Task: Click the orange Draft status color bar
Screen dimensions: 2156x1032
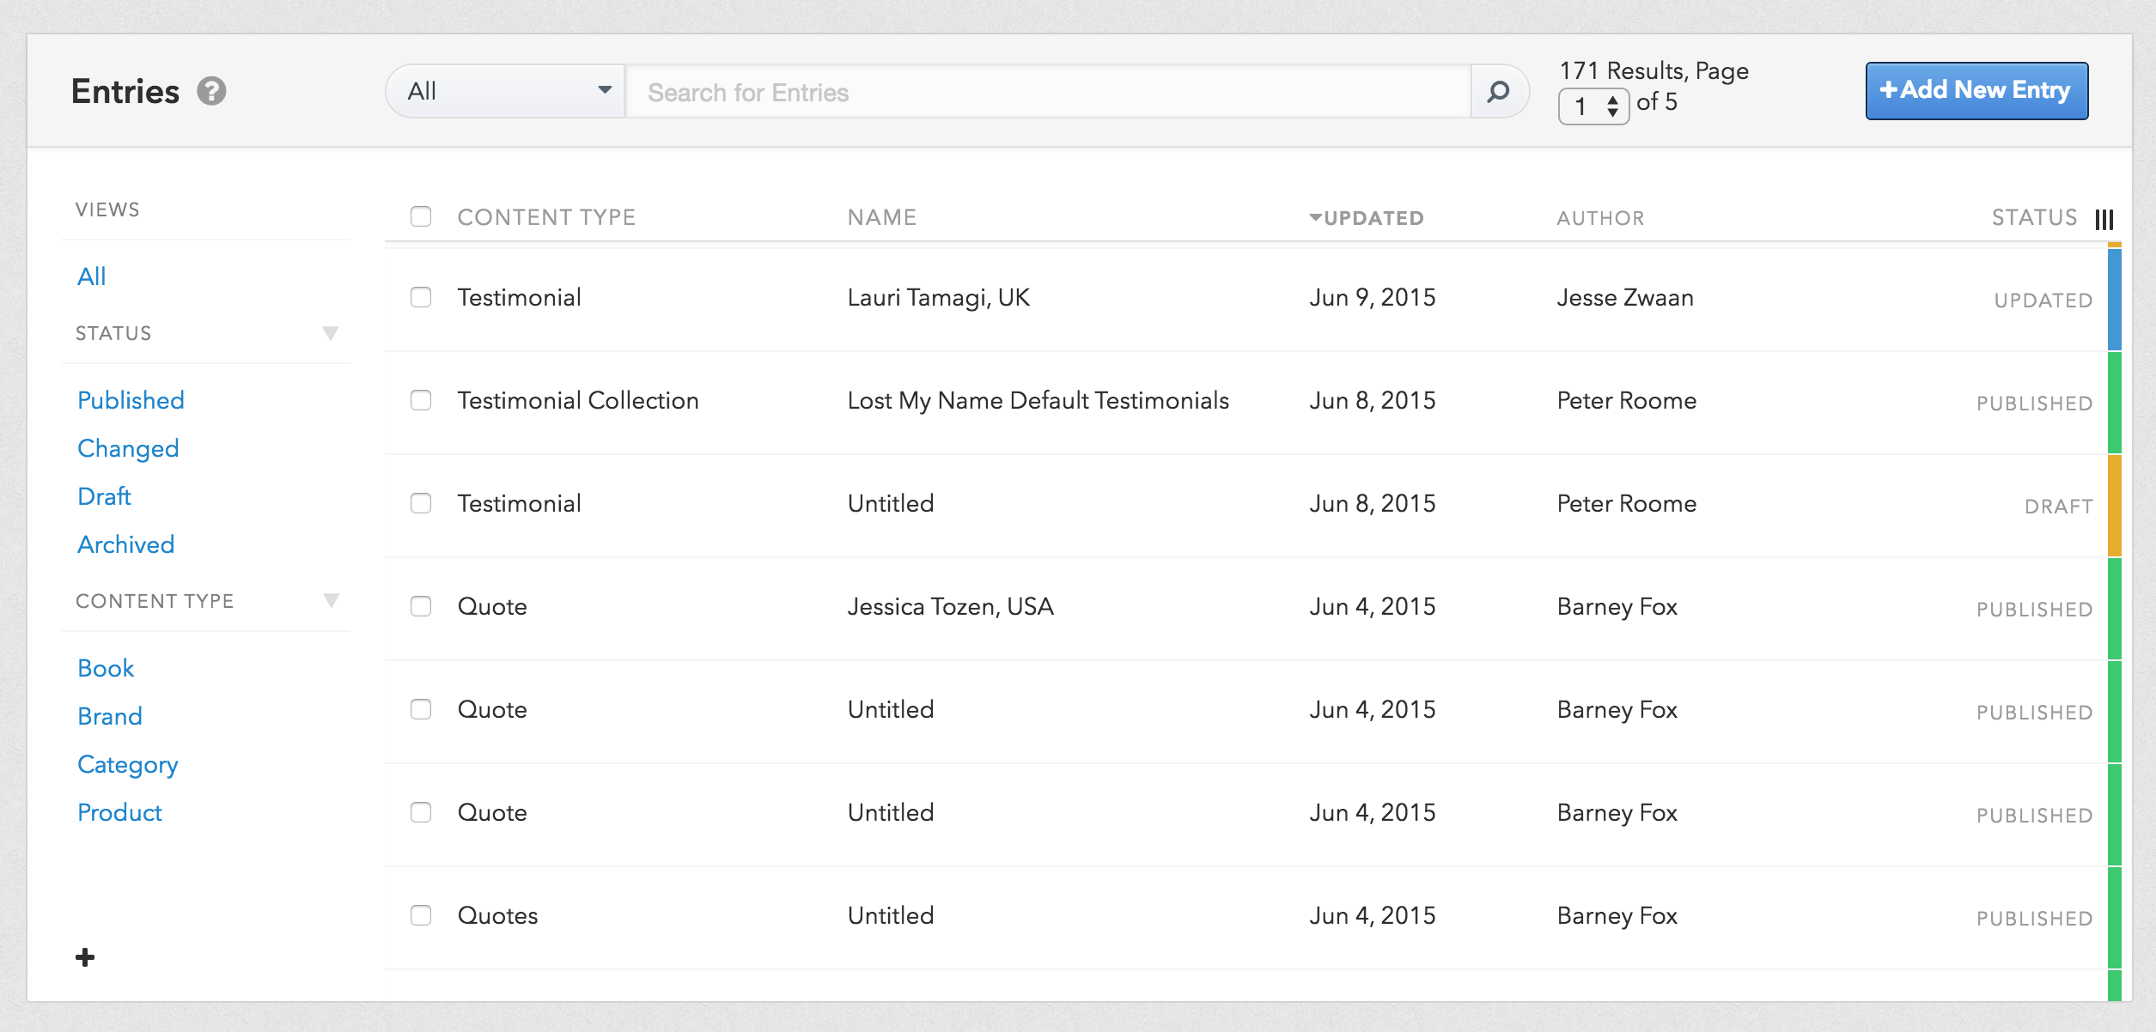Action: pyautogui.click(x=2114, y=505)
